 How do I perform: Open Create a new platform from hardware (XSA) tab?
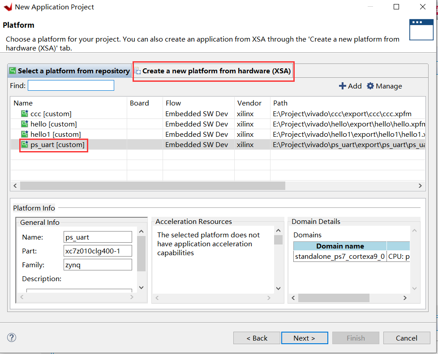tap(213, 71)
